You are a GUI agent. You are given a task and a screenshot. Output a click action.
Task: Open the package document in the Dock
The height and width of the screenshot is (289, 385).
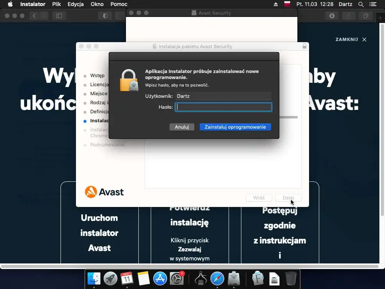pyautogui.click(x=274, y=279)
